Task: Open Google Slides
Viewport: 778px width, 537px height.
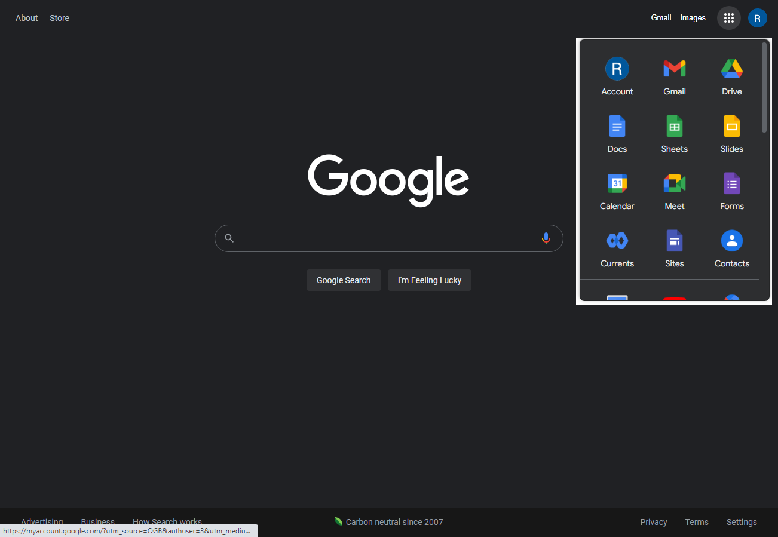Action: coord(731,133)
